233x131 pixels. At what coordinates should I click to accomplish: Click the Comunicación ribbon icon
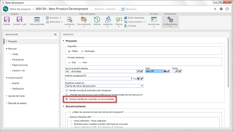click(126, 22)
